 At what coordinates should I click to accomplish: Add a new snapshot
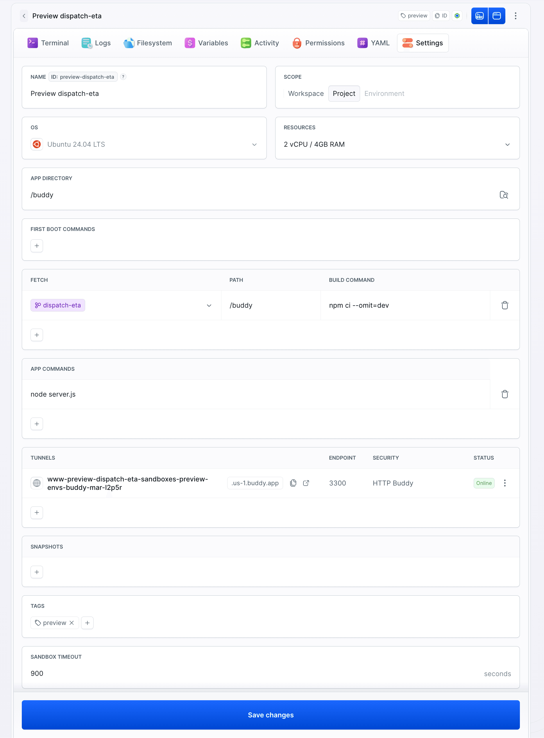pos(37,572)
